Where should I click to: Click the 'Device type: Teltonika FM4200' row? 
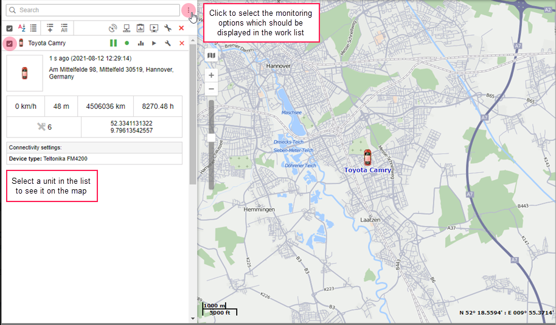[94, 159]
